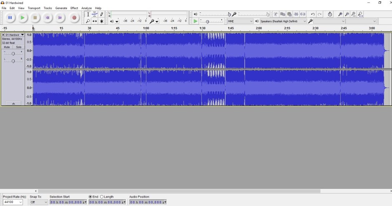Select the Envelope tool

pyautogui.click(x=95, y=14)
